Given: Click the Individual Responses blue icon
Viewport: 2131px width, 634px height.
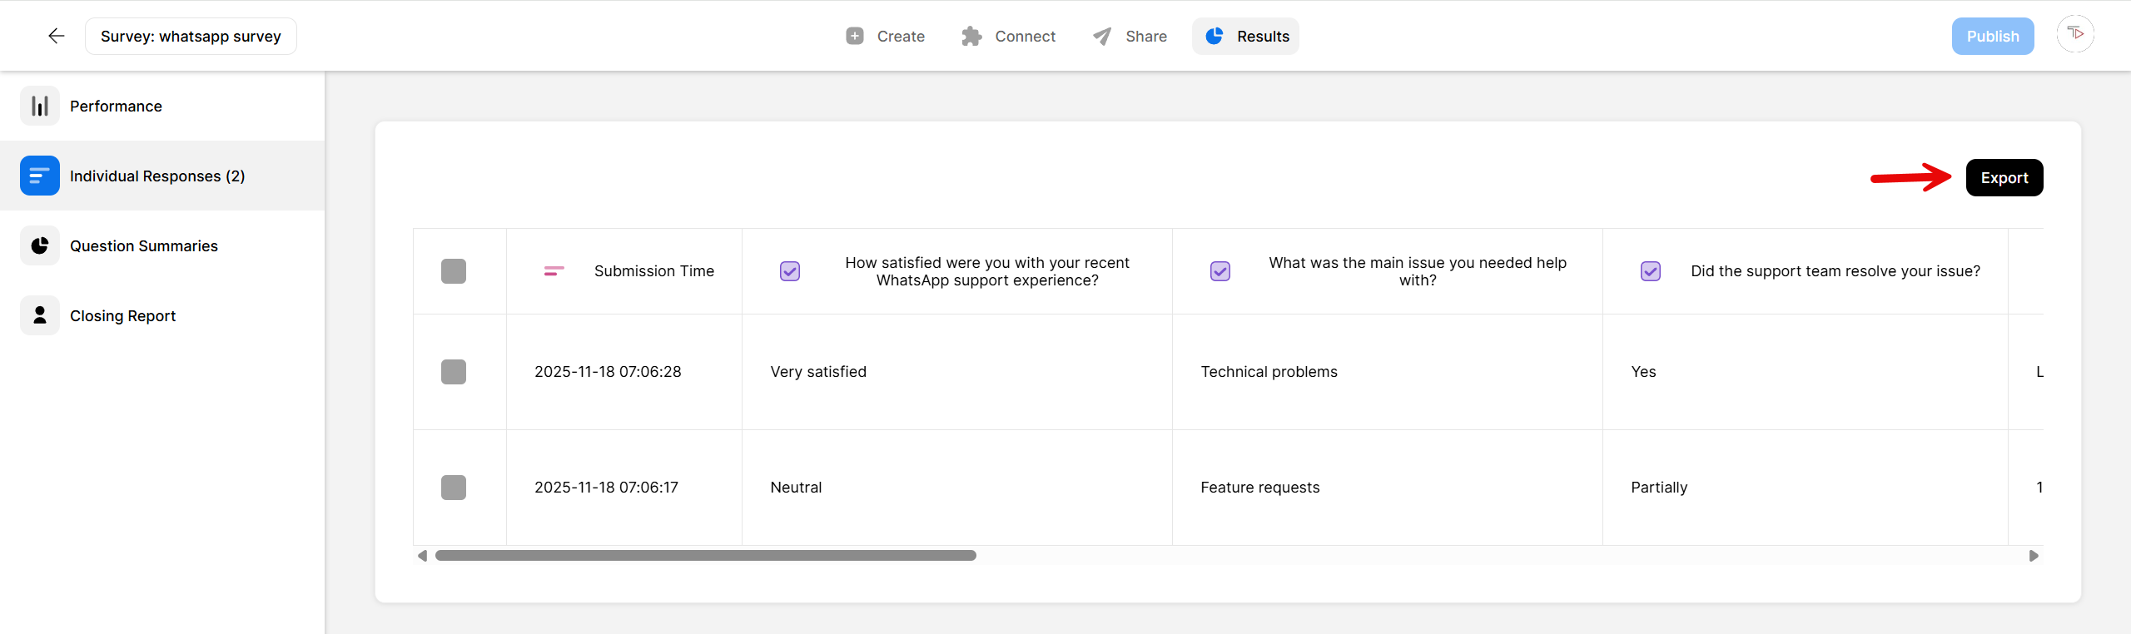Looking at the screenshot, I should (x=40, y=176).
